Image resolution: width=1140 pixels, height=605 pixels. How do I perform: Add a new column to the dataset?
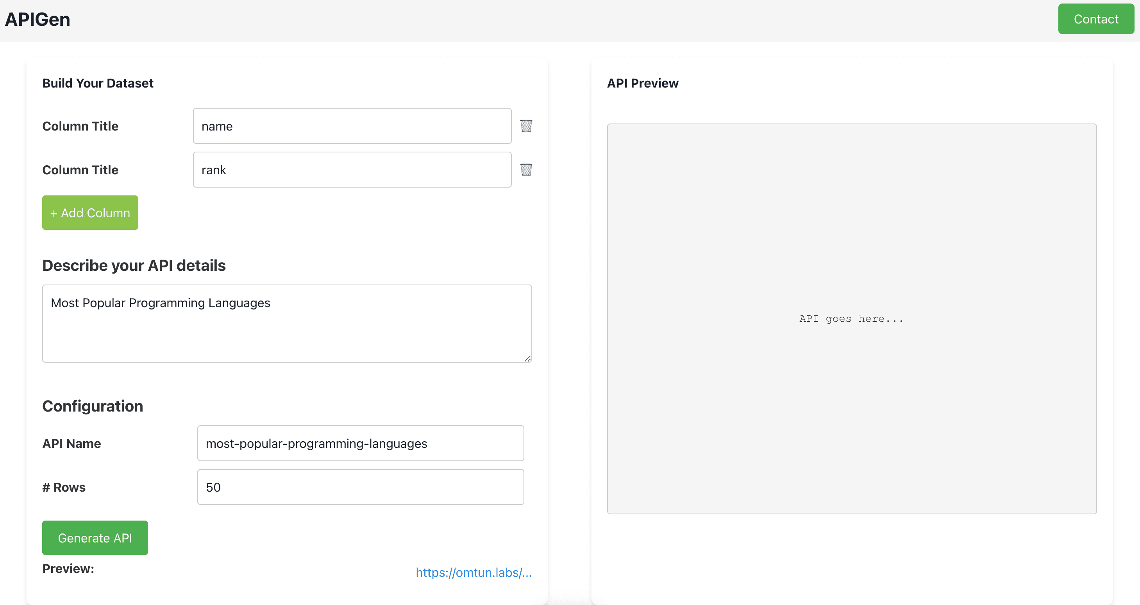[x=90, y=213]
